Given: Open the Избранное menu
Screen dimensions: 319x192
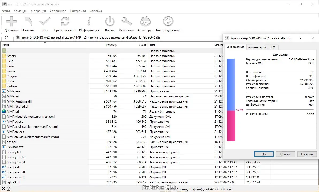Looking at the screenshot, I should [x=58, y=11].
